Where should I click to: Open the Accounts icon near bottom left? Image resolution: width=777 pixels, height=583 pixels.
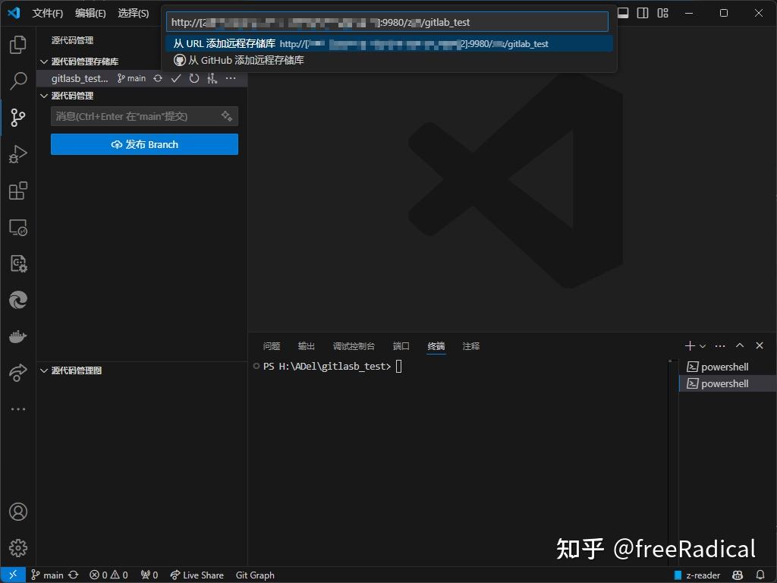[17, 512]
